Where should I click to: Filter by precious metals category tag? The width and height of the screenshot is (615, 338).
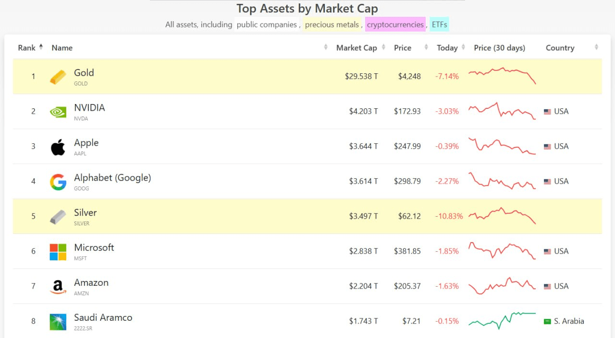[x=332, y=24]
